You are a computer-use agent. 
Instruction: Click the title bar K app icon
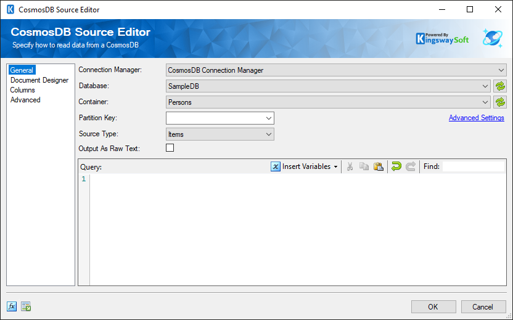10,9
